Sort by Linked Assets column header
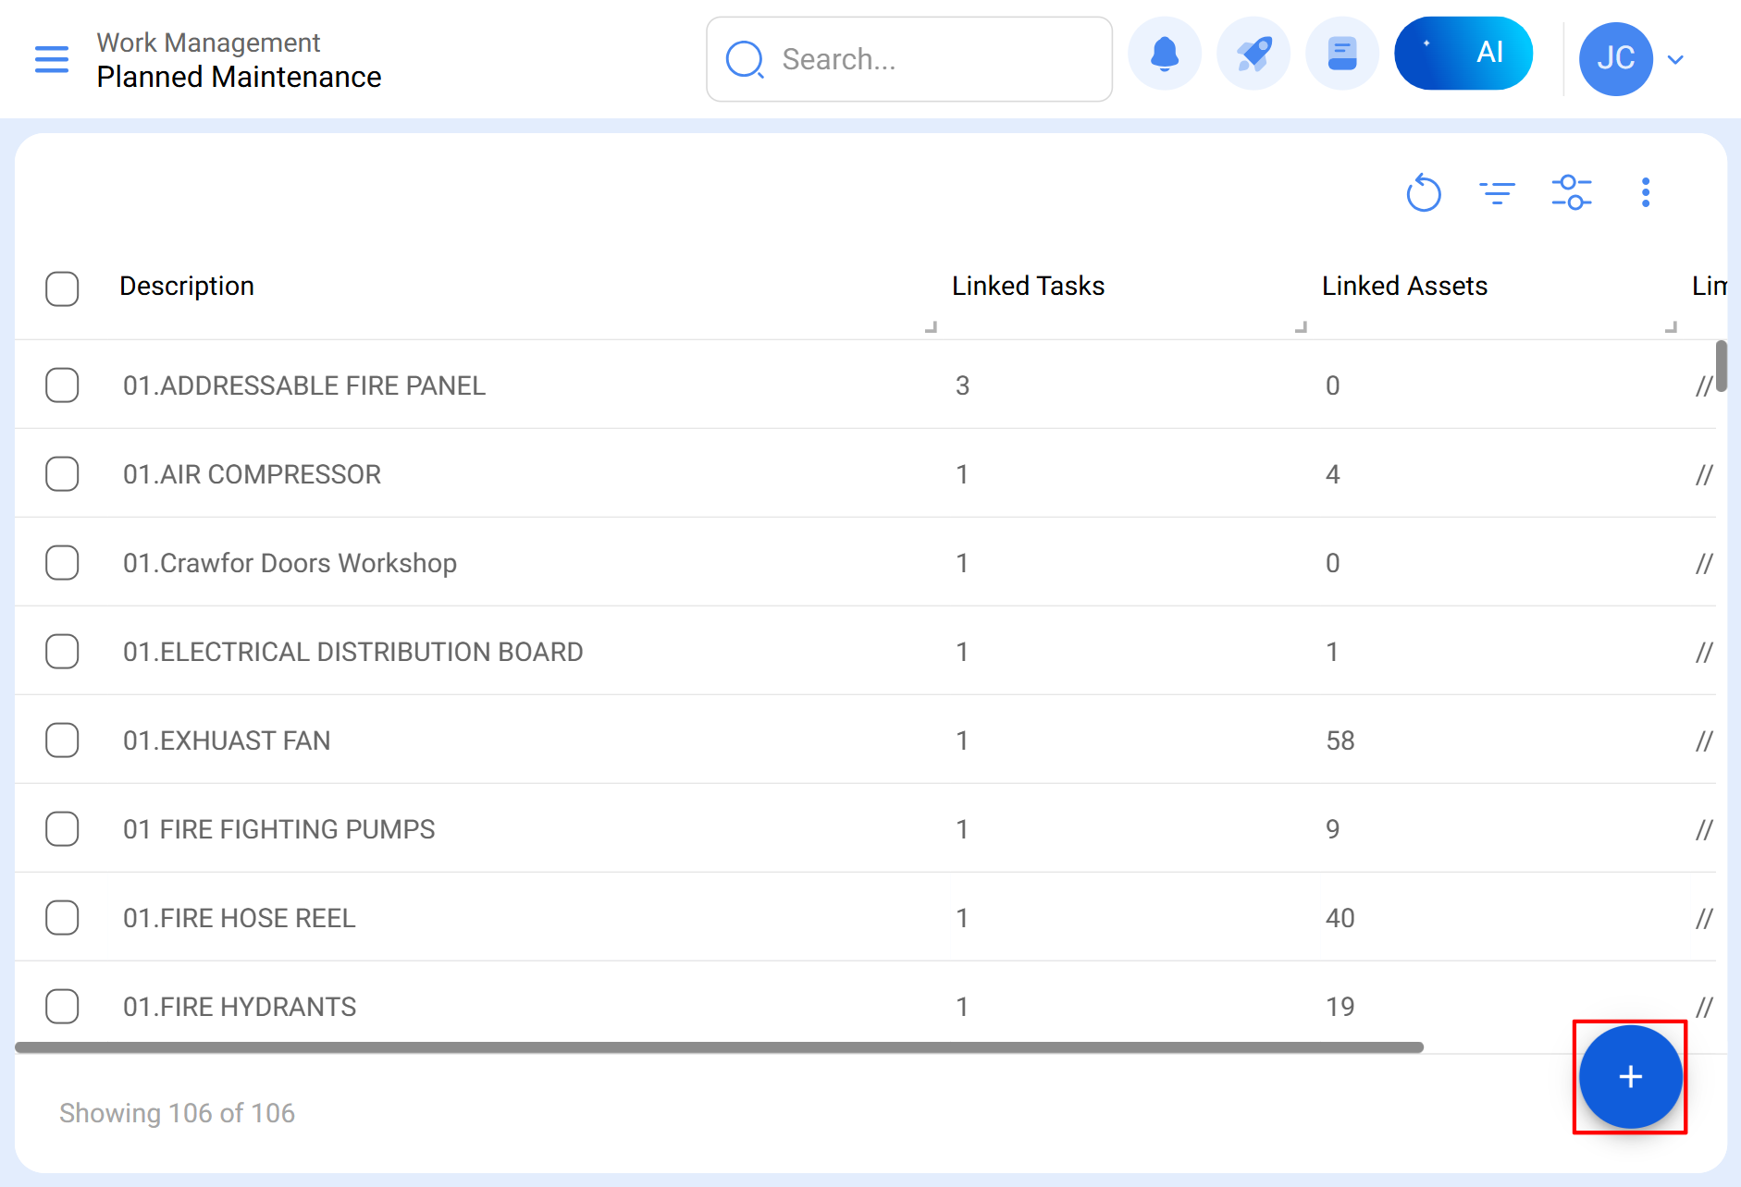This screenshot has height=1187, width=1741. (x=1404, y=287)
